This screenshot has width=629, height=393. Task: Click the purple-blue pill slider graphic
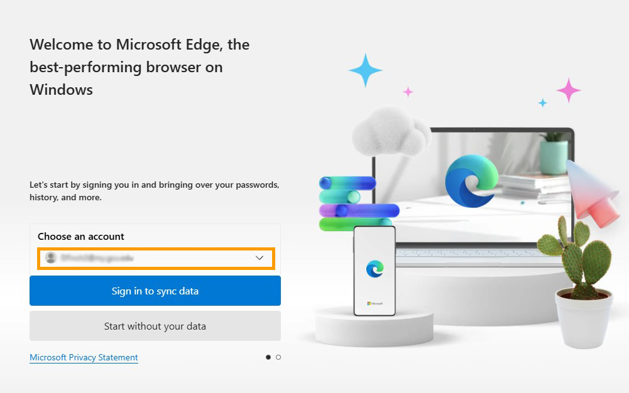(x=359, y=210)
